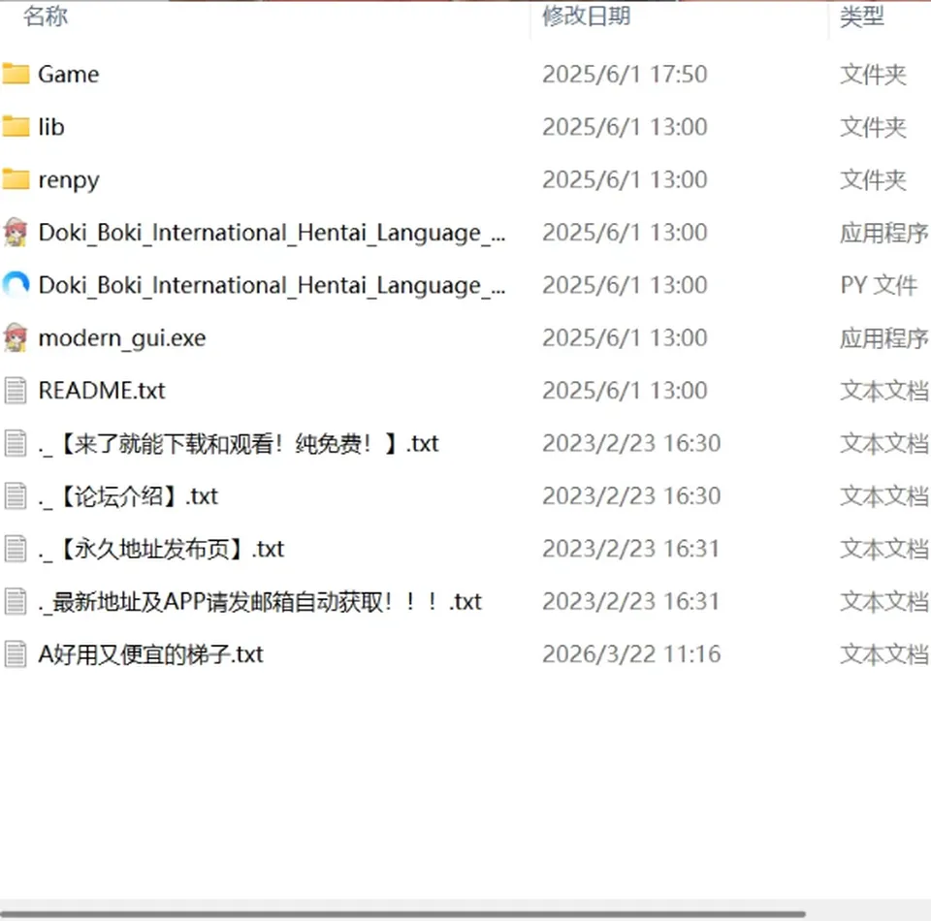The image size is (931, 921).
Task: Click the 应用程序 type of modern_gui.exe
Action: coord(884,338)
